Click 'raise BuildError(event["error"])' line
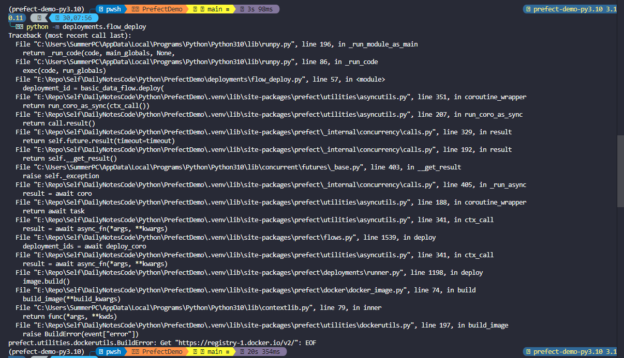This screenshot has height=358, width=624. pyautogui.click(x=81, y=334)
